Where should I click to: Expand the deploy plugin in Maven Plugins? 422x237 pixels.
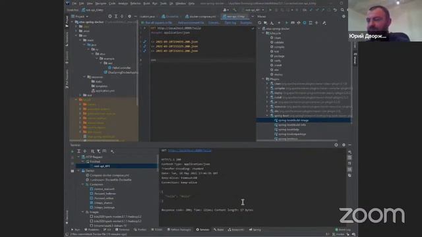tap(267, 93)
